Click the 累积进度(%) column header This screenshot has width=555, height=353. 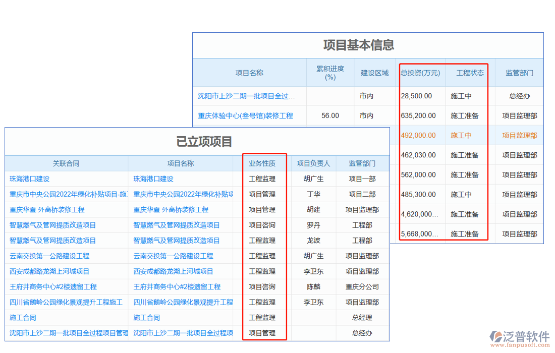click(x=330, y=73)
